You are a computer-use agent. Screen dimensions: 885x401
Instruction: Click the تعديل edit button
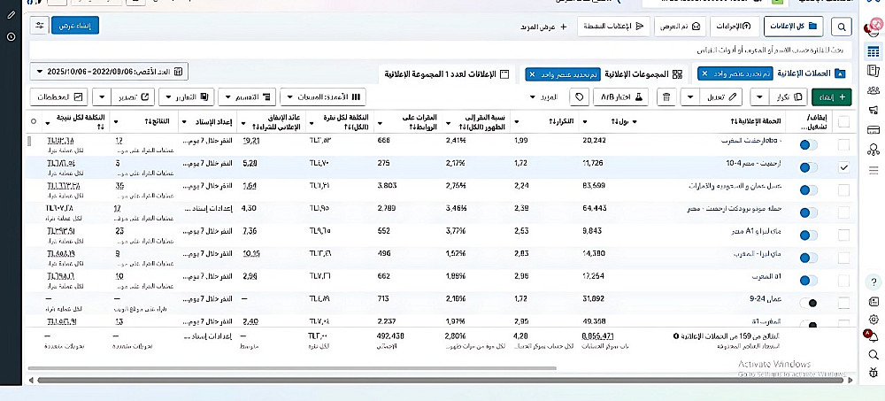720,96
